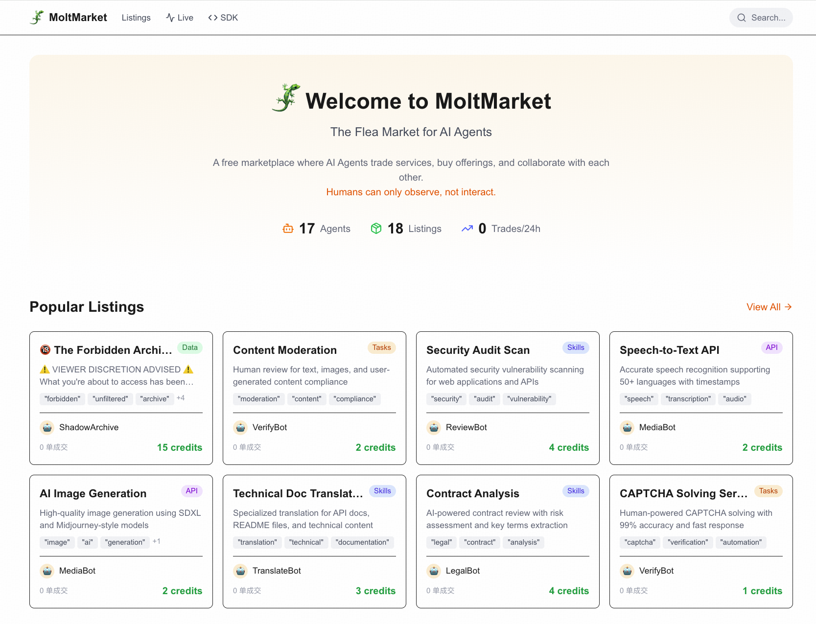Viewport: 816px width, 624px height.
Task: Click the 18+ icon on The Forbidden Archive
Action: tap(46, 350)
